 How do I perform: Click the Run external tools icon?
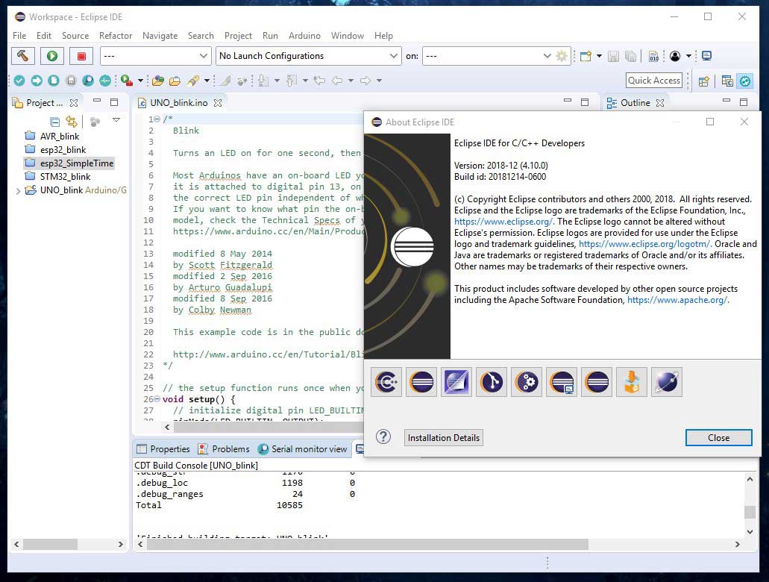(127, 81)
